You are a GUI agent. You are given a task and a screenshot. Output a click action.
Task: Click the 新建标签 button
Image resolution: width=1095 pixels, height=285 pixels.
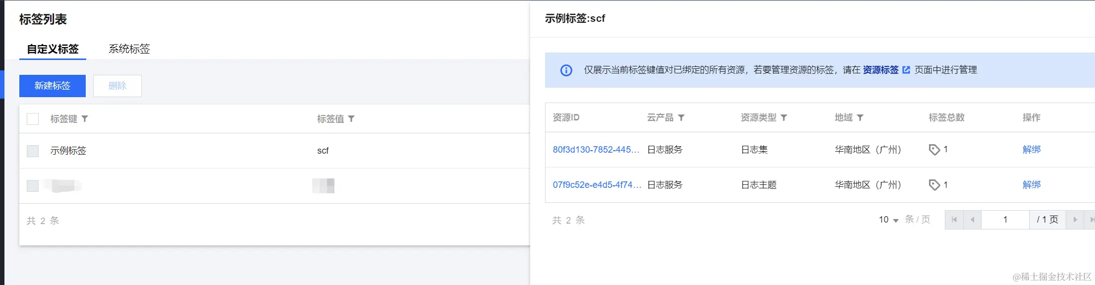click(x=53, y=86)
